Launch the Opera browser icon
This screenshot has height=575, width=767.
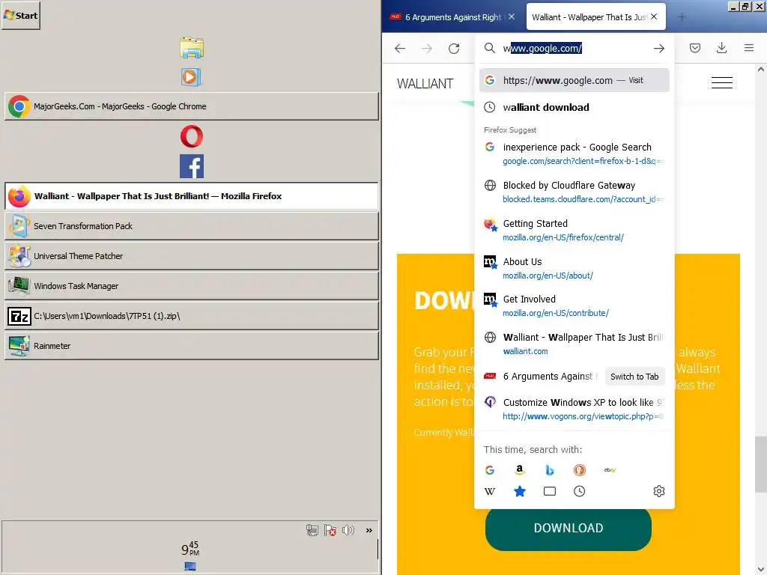pyautogui.click(x=191, y=136)
